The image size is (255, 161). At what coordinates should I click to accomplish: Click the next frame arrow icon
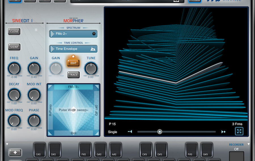(223, 132)
